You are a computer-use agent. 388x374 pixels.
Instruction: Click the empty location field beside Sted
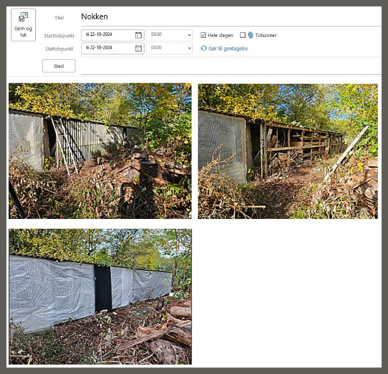[229, 66]
